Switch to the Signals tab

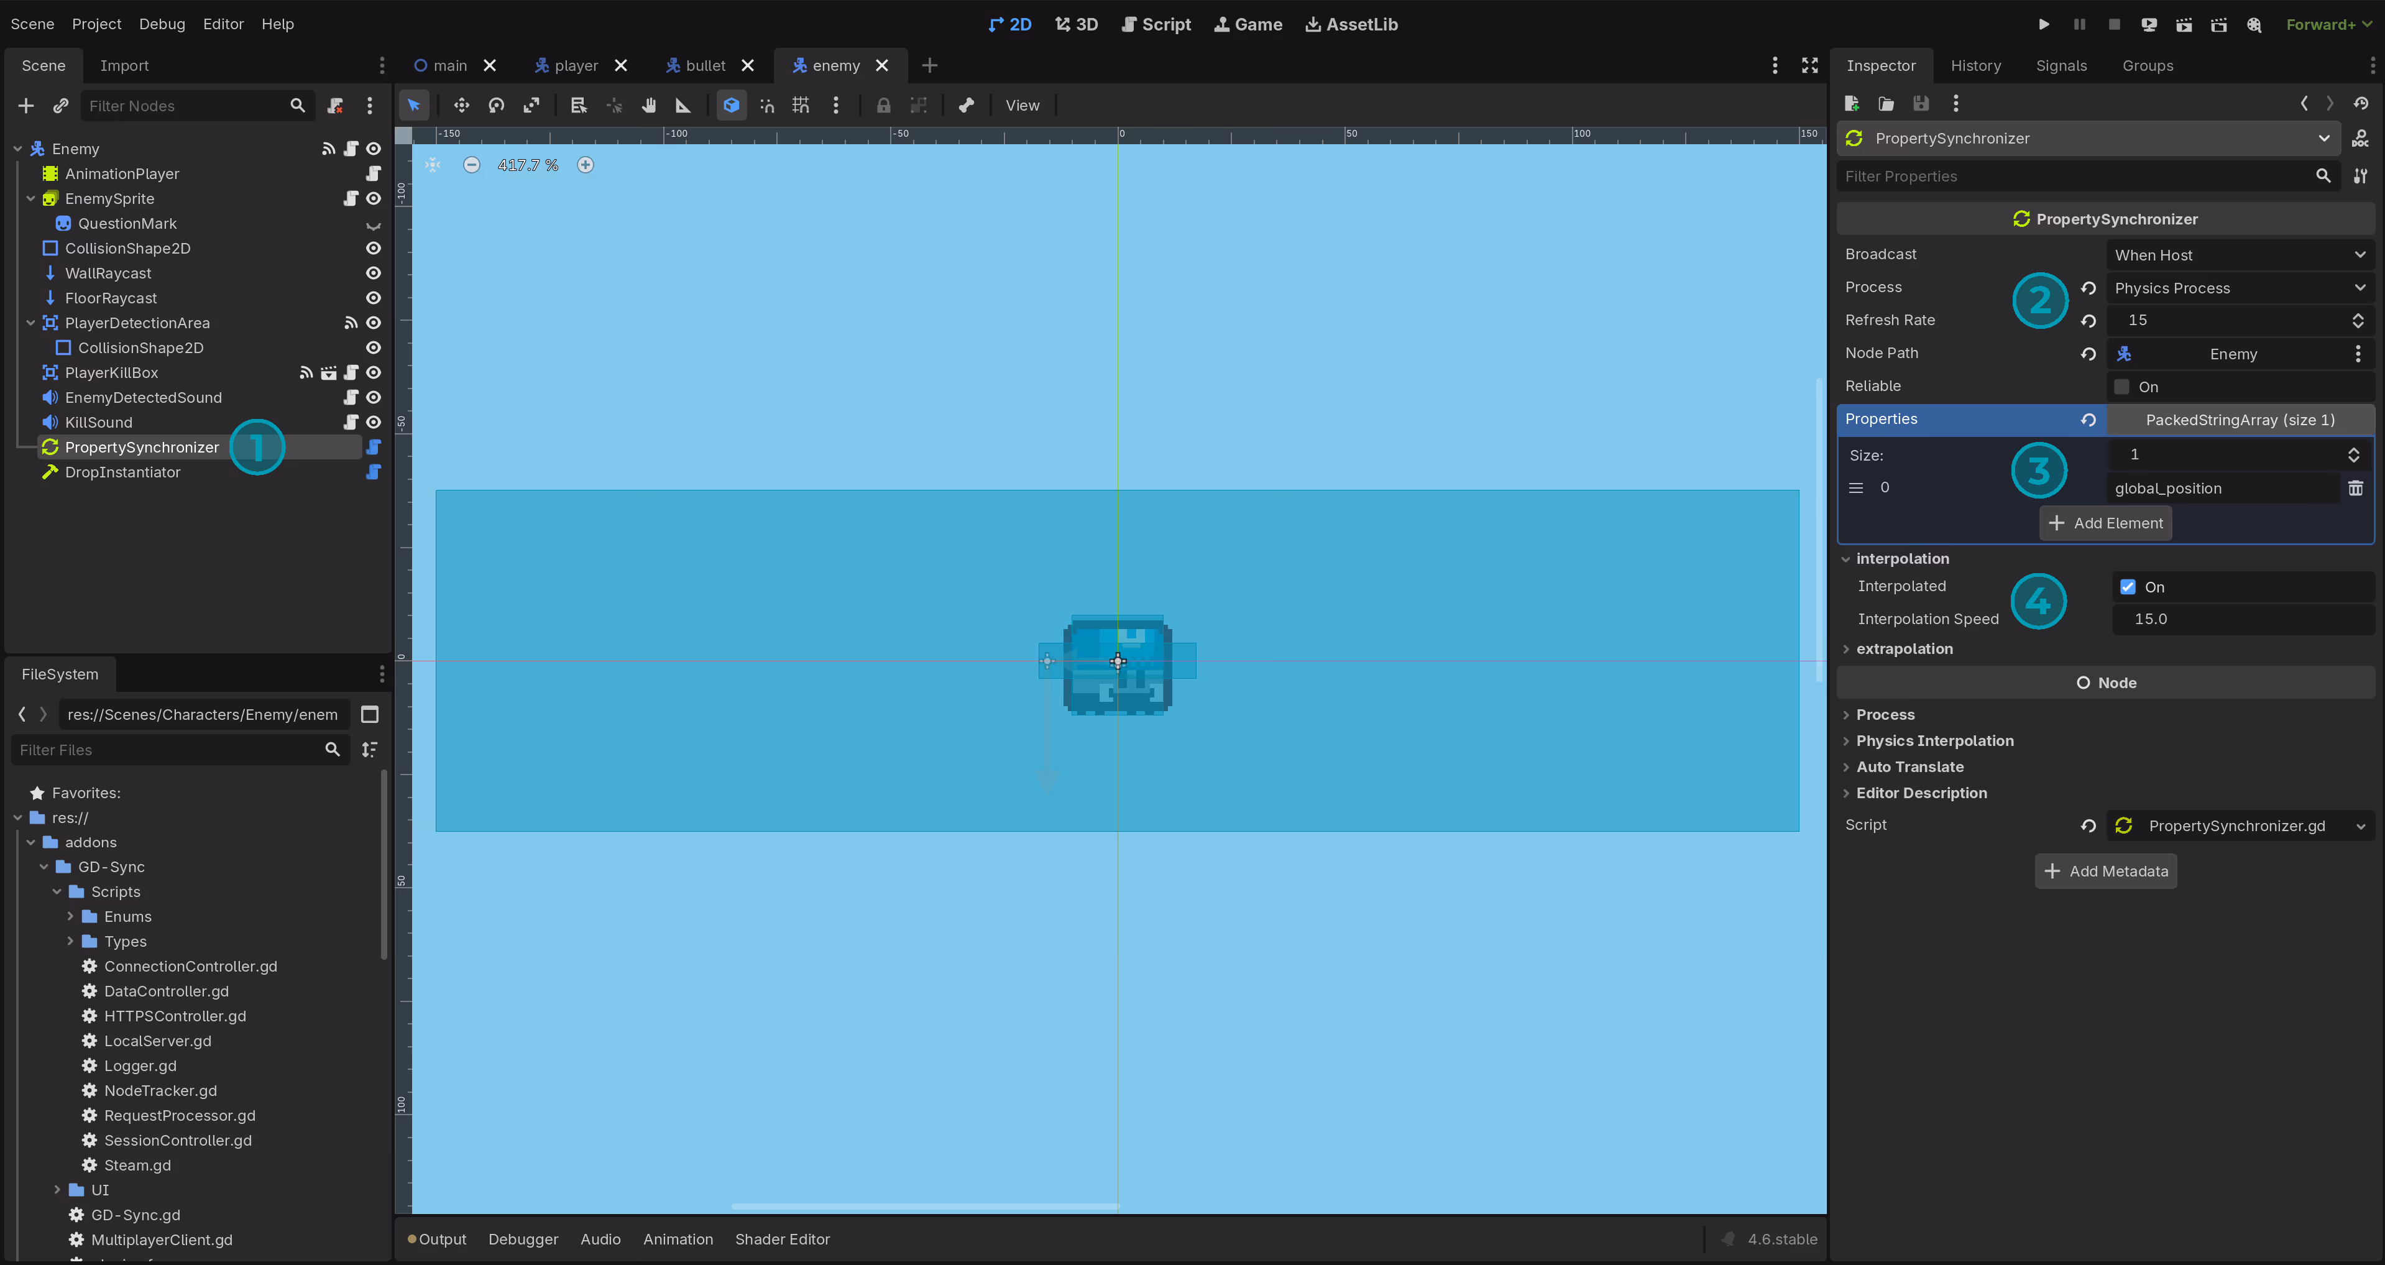point(2061,66)
